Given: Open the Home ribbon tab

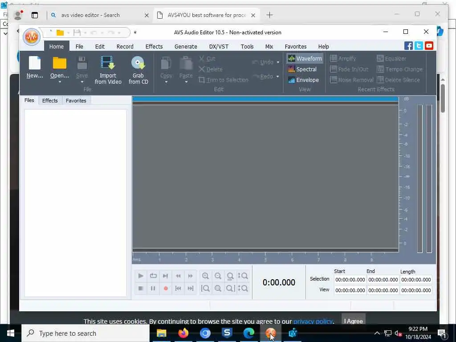Looking at the screenshot, I should [57, 46].
